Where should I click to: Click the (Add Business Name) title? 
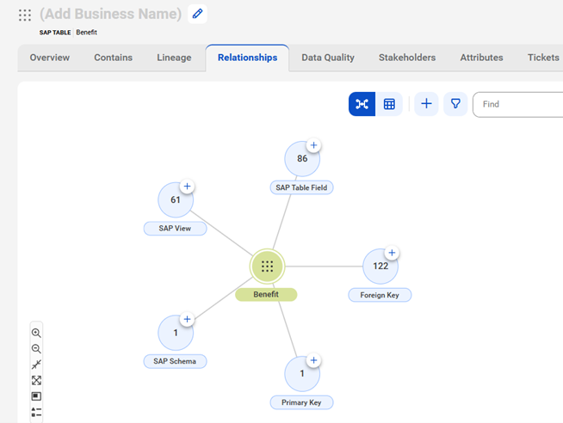tap(110, 14)
